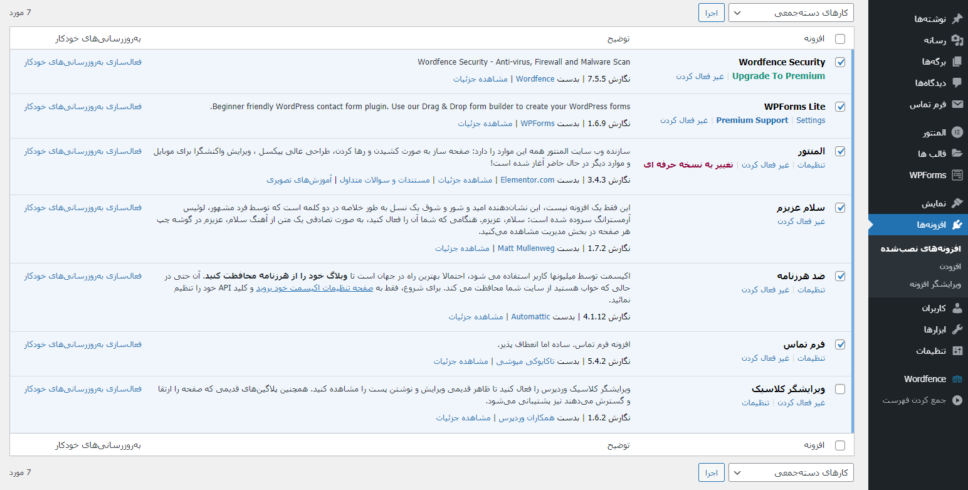Click Premium Support under WPForms Lite
Image resolution: width=968 pixels, height=490 pixels.
(752, 120)
